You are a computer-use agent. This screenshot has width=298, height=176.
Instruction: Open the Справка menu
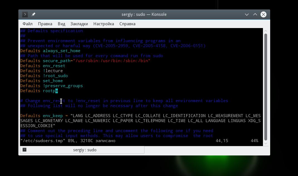pyautogui.click(x=127, y=24)
